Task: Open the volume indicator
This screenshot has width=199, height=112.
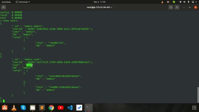Action: [184, 2]
